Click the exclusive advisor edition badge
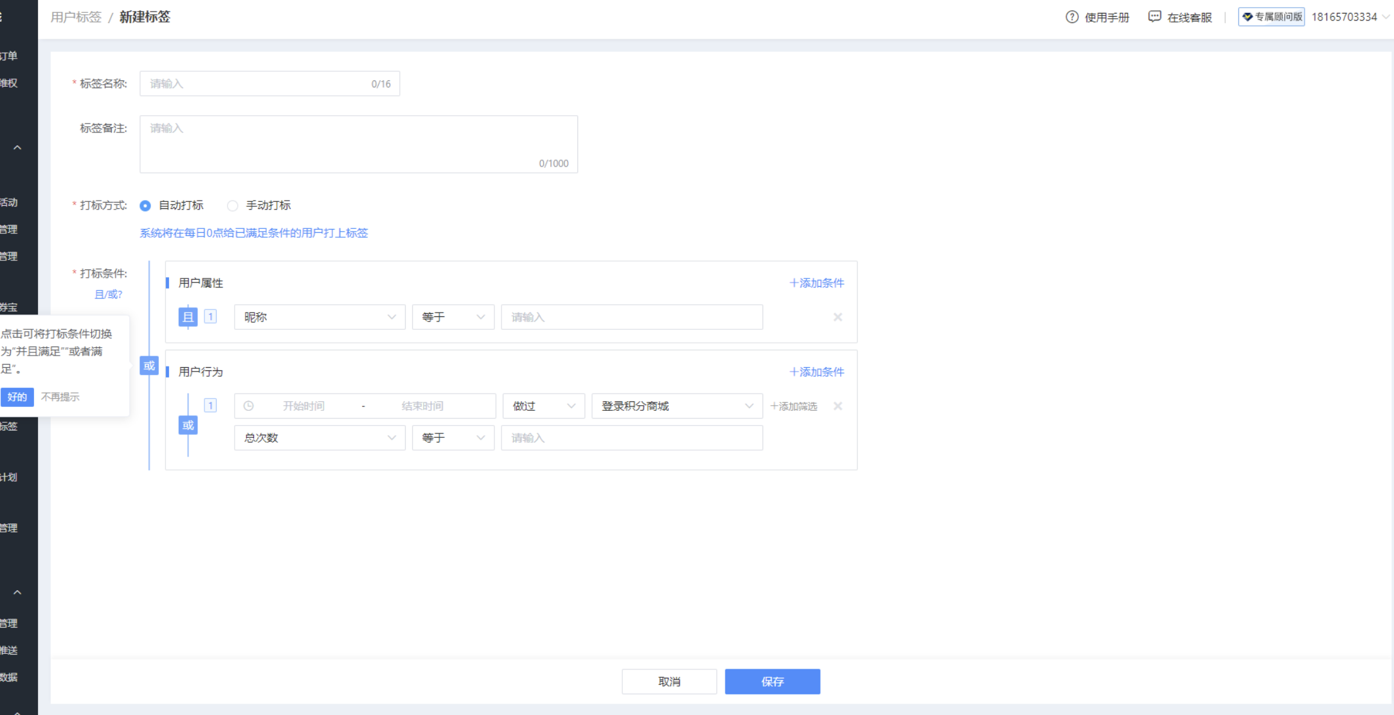Image resolution: width=1394 pixels, height=715 pixels. (x=1271, y=17)
